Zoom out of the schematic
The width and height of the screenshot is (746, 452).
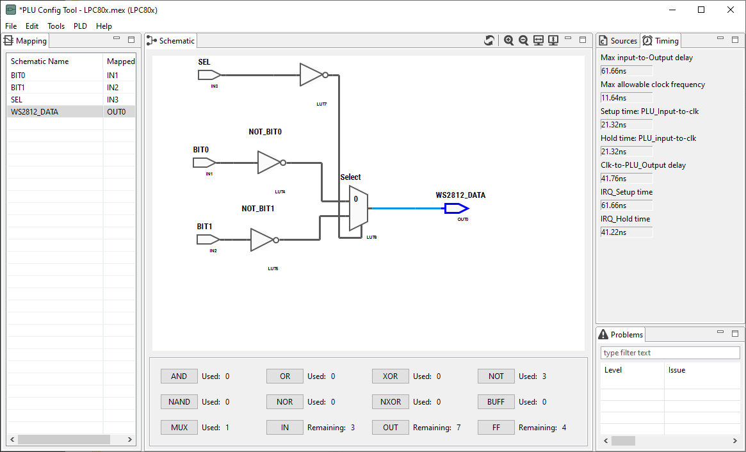523,40
